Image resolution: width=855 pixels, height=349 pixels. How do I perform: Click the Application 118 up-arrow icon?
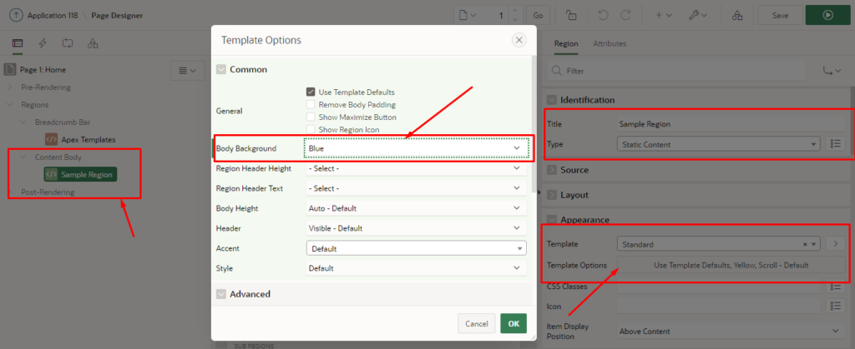(x=16, y=15)
